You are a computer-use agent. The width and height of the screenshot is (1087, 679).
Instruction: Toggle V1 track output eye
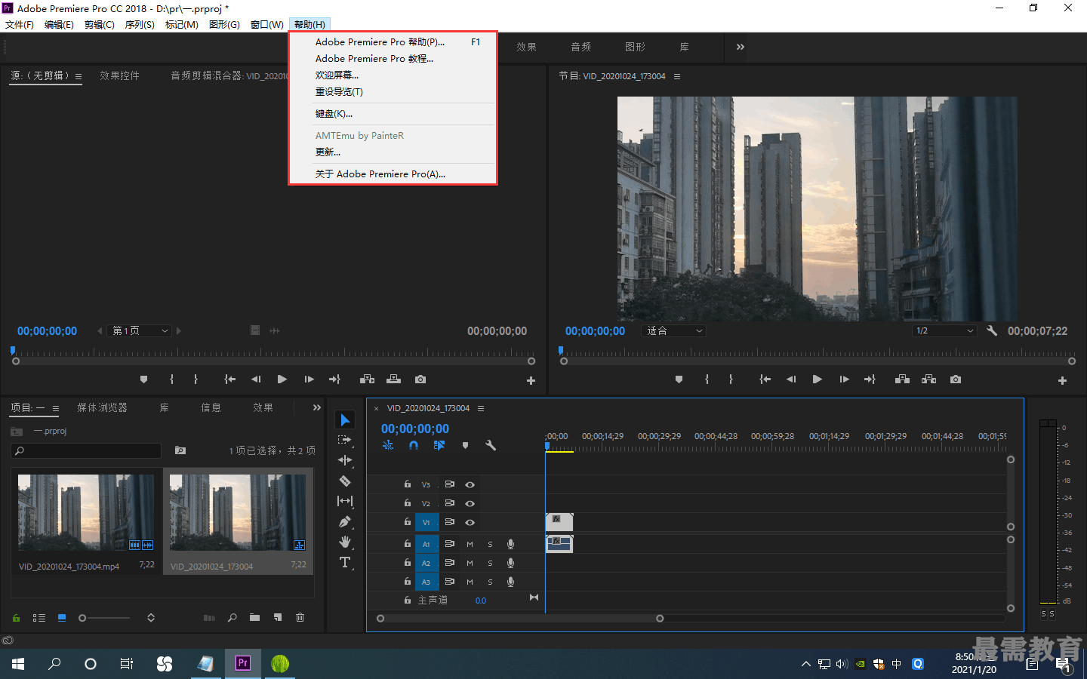tap(470, 522)
